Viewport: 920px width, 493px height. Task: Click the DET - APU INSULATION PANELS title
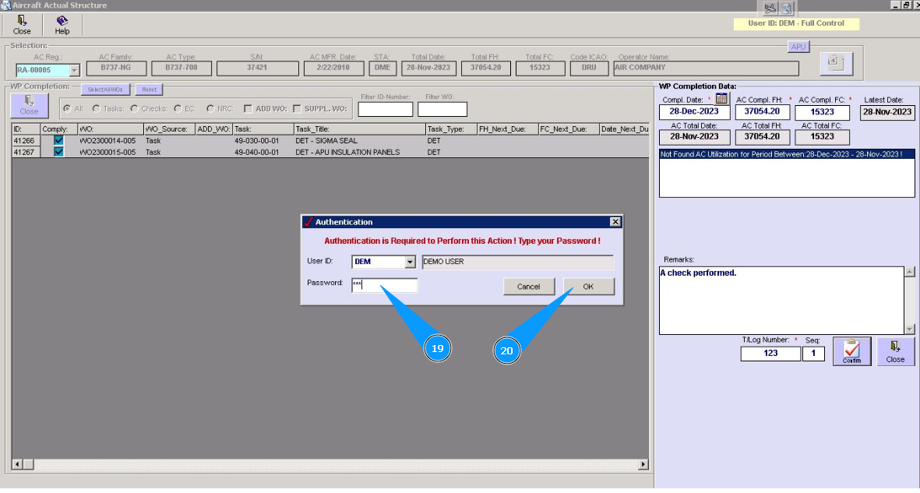click(x=347, y=152)
